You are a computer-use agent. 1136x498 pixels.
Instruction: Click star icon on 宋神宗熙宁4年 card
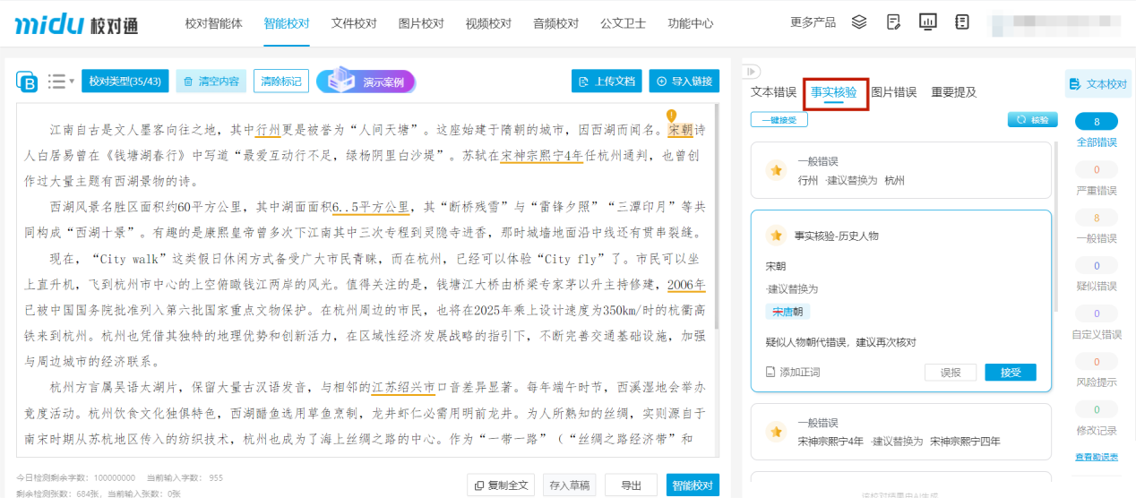[775, 432]
